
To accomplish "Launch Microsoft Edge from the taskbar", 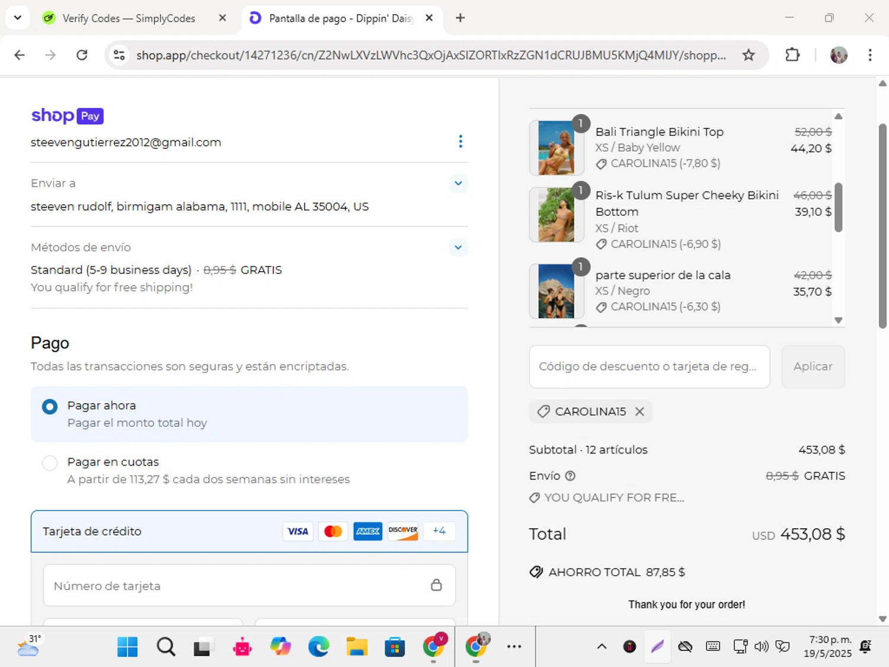I will pos(319,647).
